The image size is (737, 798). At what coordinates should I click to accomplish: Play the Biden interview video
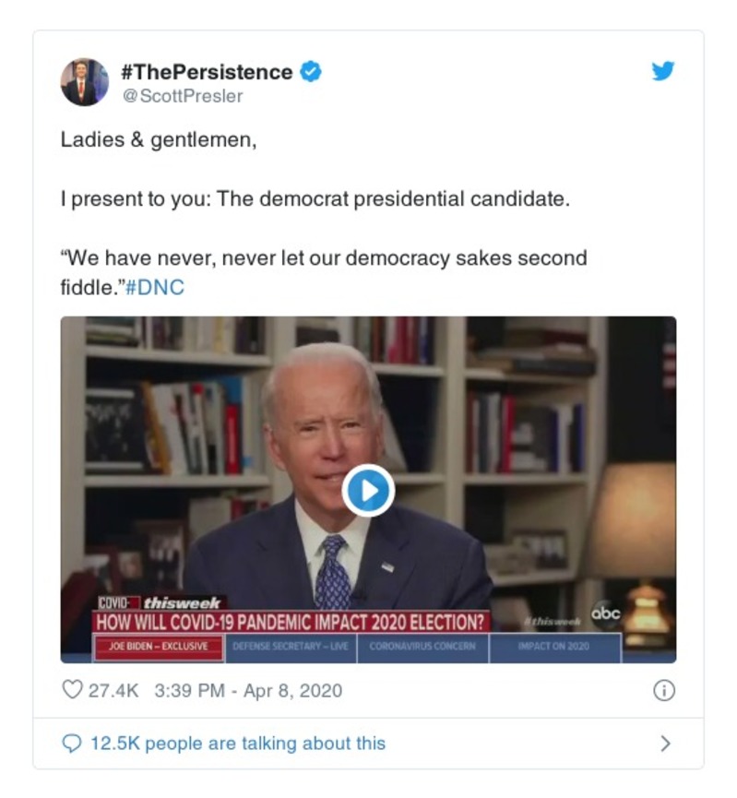[x=368, y=490]
